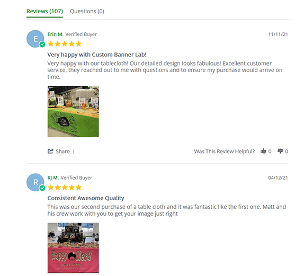Open RJ M.'s pink Happy Nerd tablecloth photo
Image resolution: width=304 pixels, height=276 pixels.
(73, 248)
